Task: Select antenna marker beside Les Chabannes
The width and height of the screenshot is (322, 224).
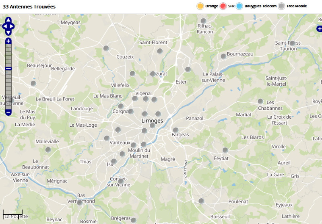Action: tap(260, 101)
